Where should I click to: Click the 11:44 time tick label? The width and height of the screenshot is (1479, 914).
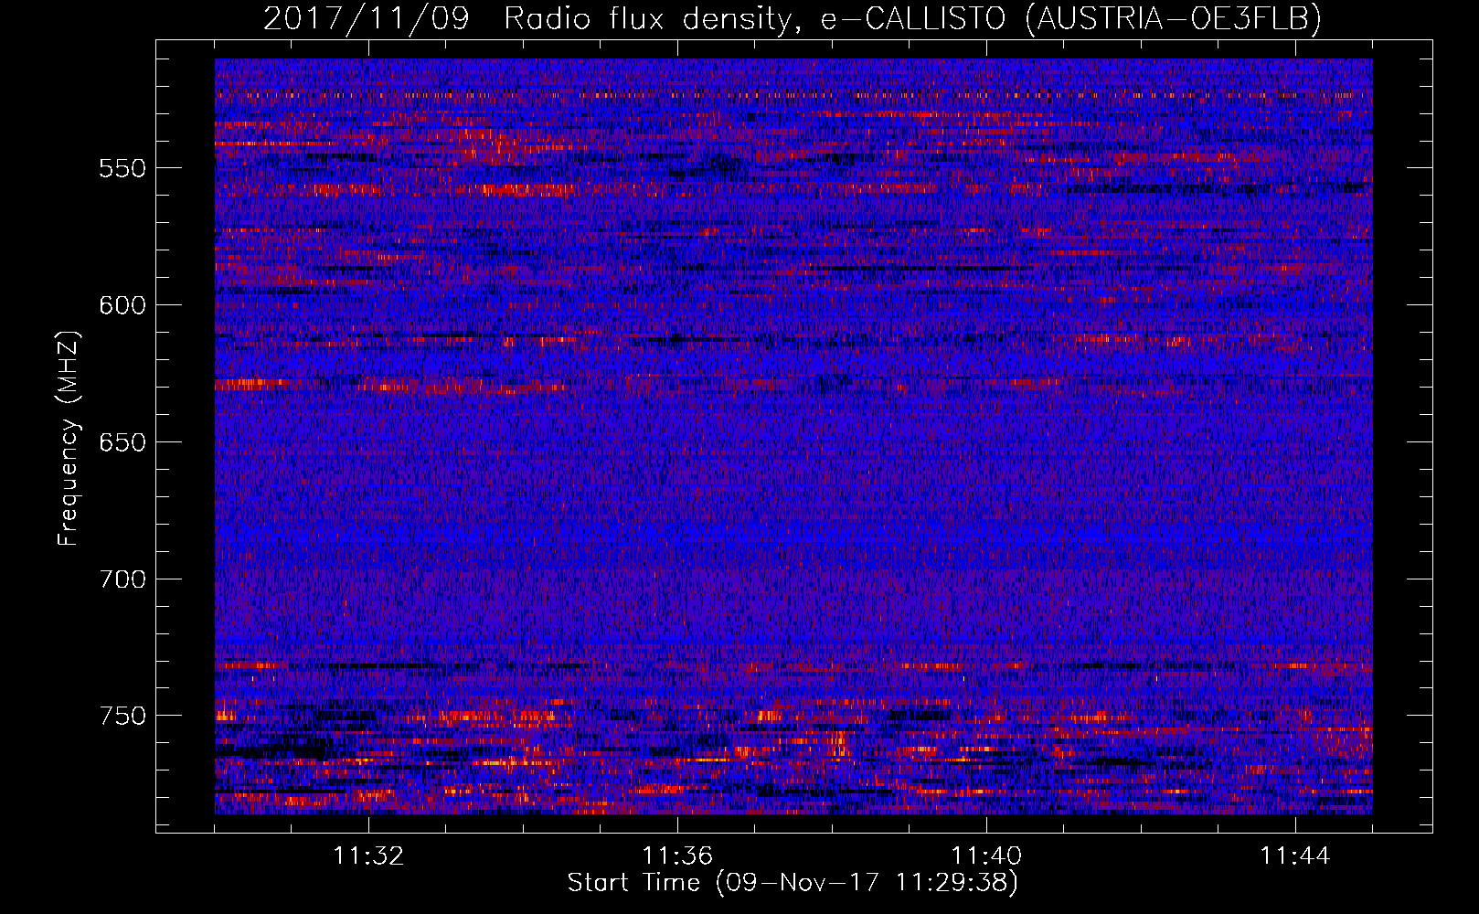point(1295,856)
